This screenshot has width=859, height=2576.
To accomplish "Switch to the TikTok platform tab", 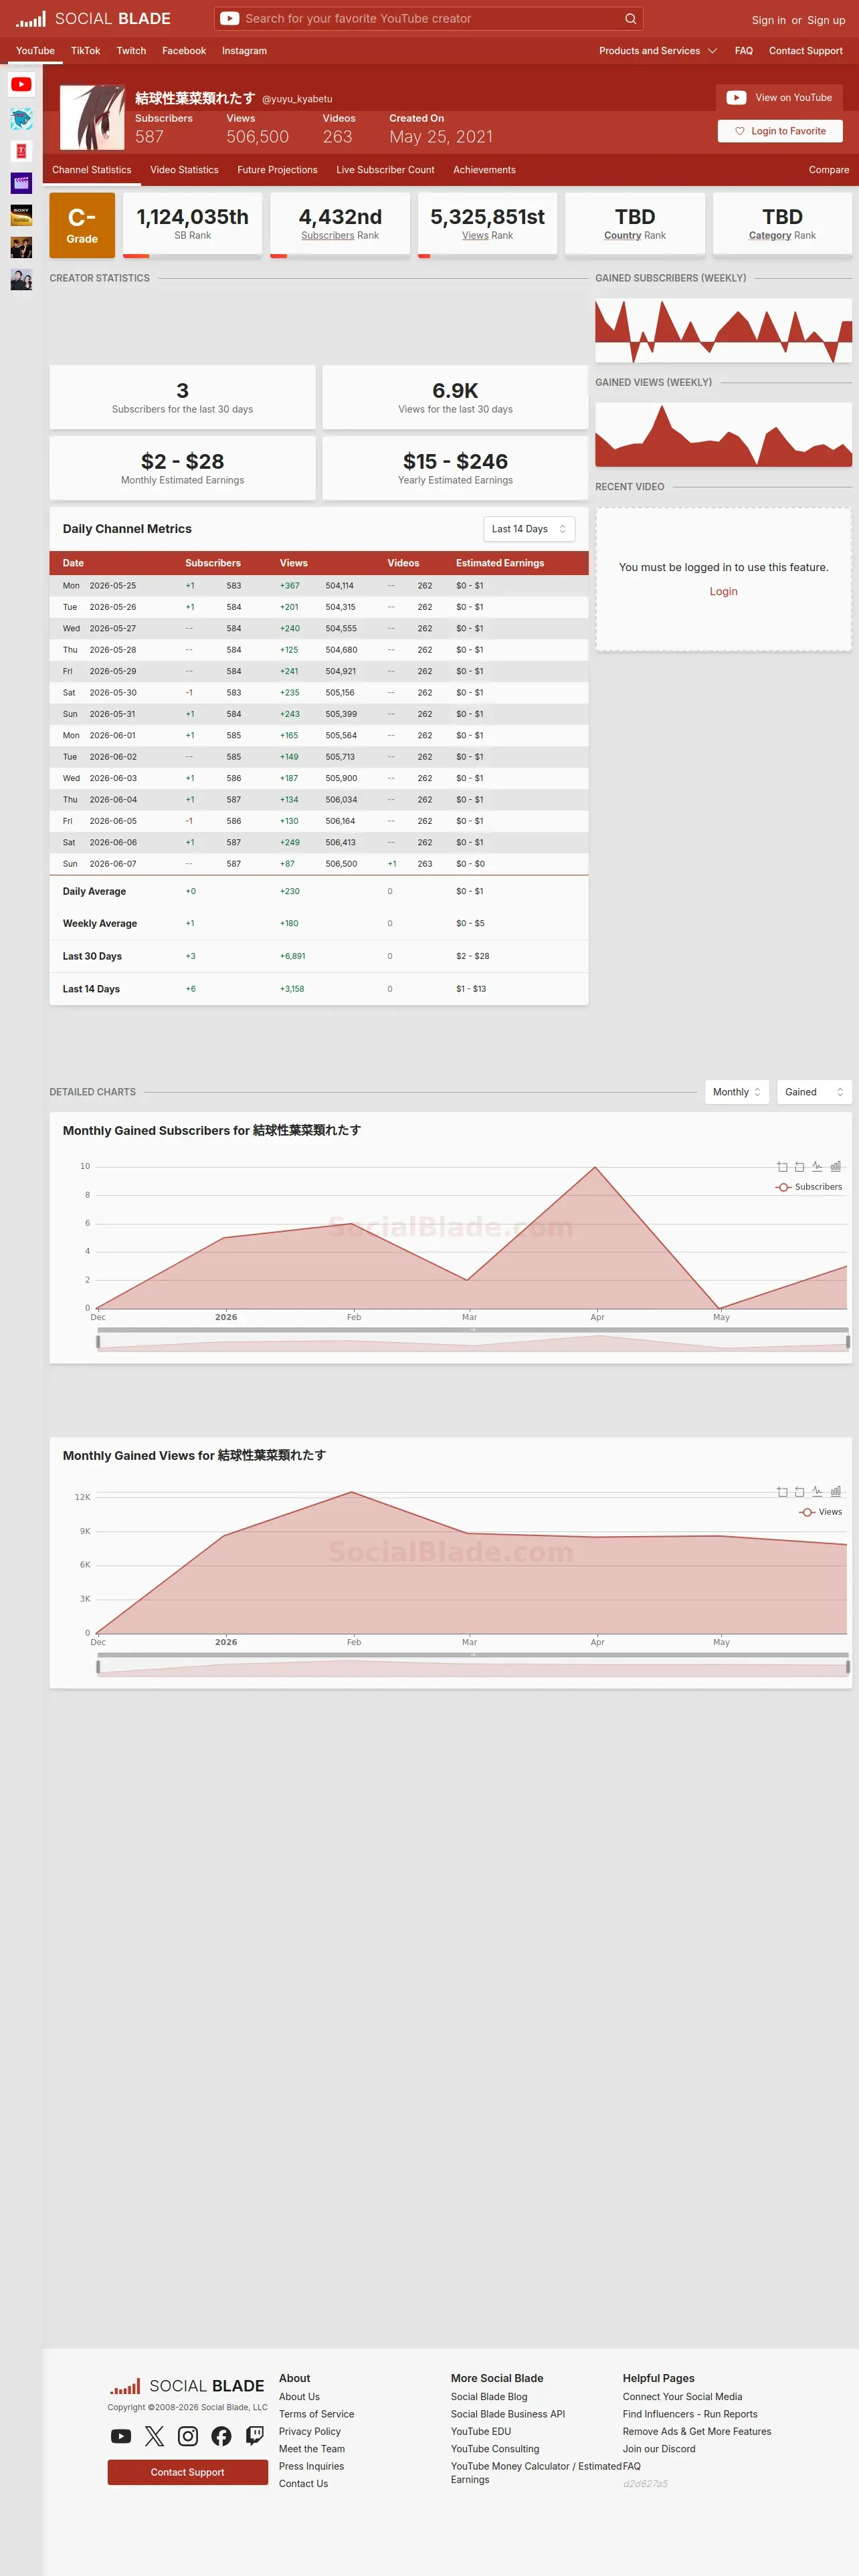I will pyautogui.click(x=85, y=51).
